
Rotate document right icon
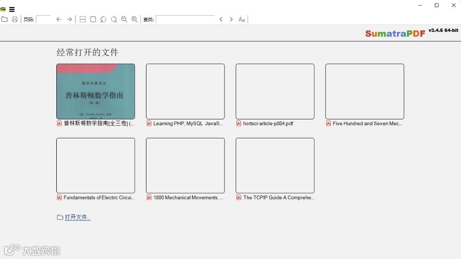click(x=114, y=19)
